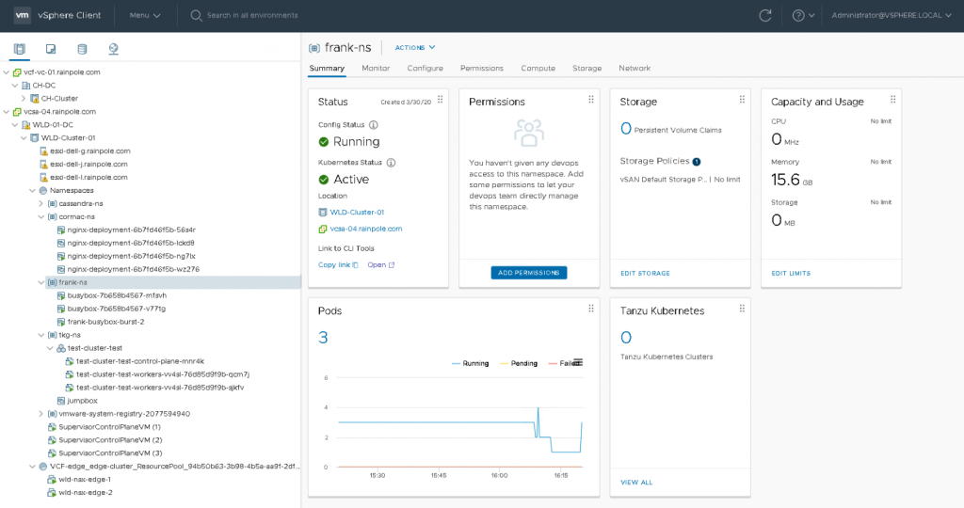Click the refresh icon in top bar

[x=765, y=15]
